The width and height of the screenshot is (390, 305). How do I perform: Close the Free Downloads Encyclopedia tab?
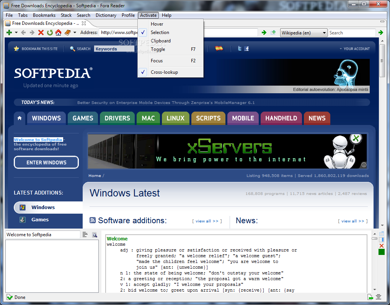(x=84, y=23)
